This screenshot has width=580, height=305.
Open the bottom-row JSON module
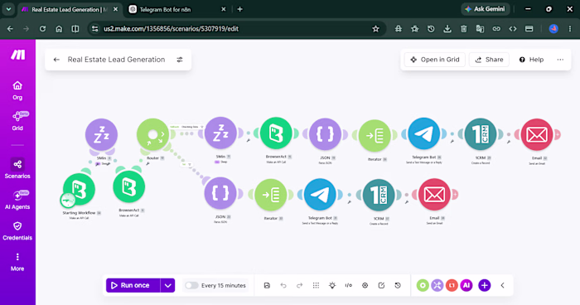[x=220, y=193]
